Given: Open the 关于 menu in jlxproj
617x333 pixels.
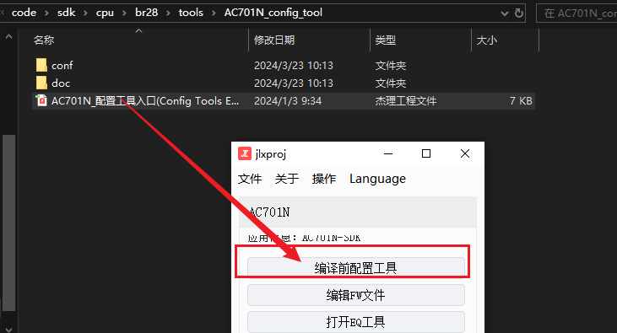Looking at the screenshot, I should point(286,179).
